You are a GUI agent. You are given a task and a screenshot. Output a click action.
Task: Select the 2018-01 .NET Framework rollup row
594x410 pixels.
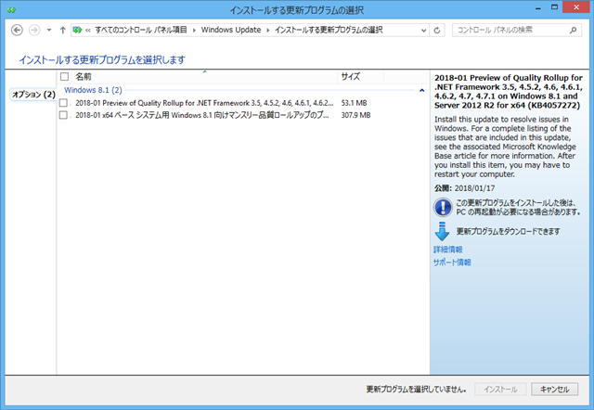click(204, 103)
